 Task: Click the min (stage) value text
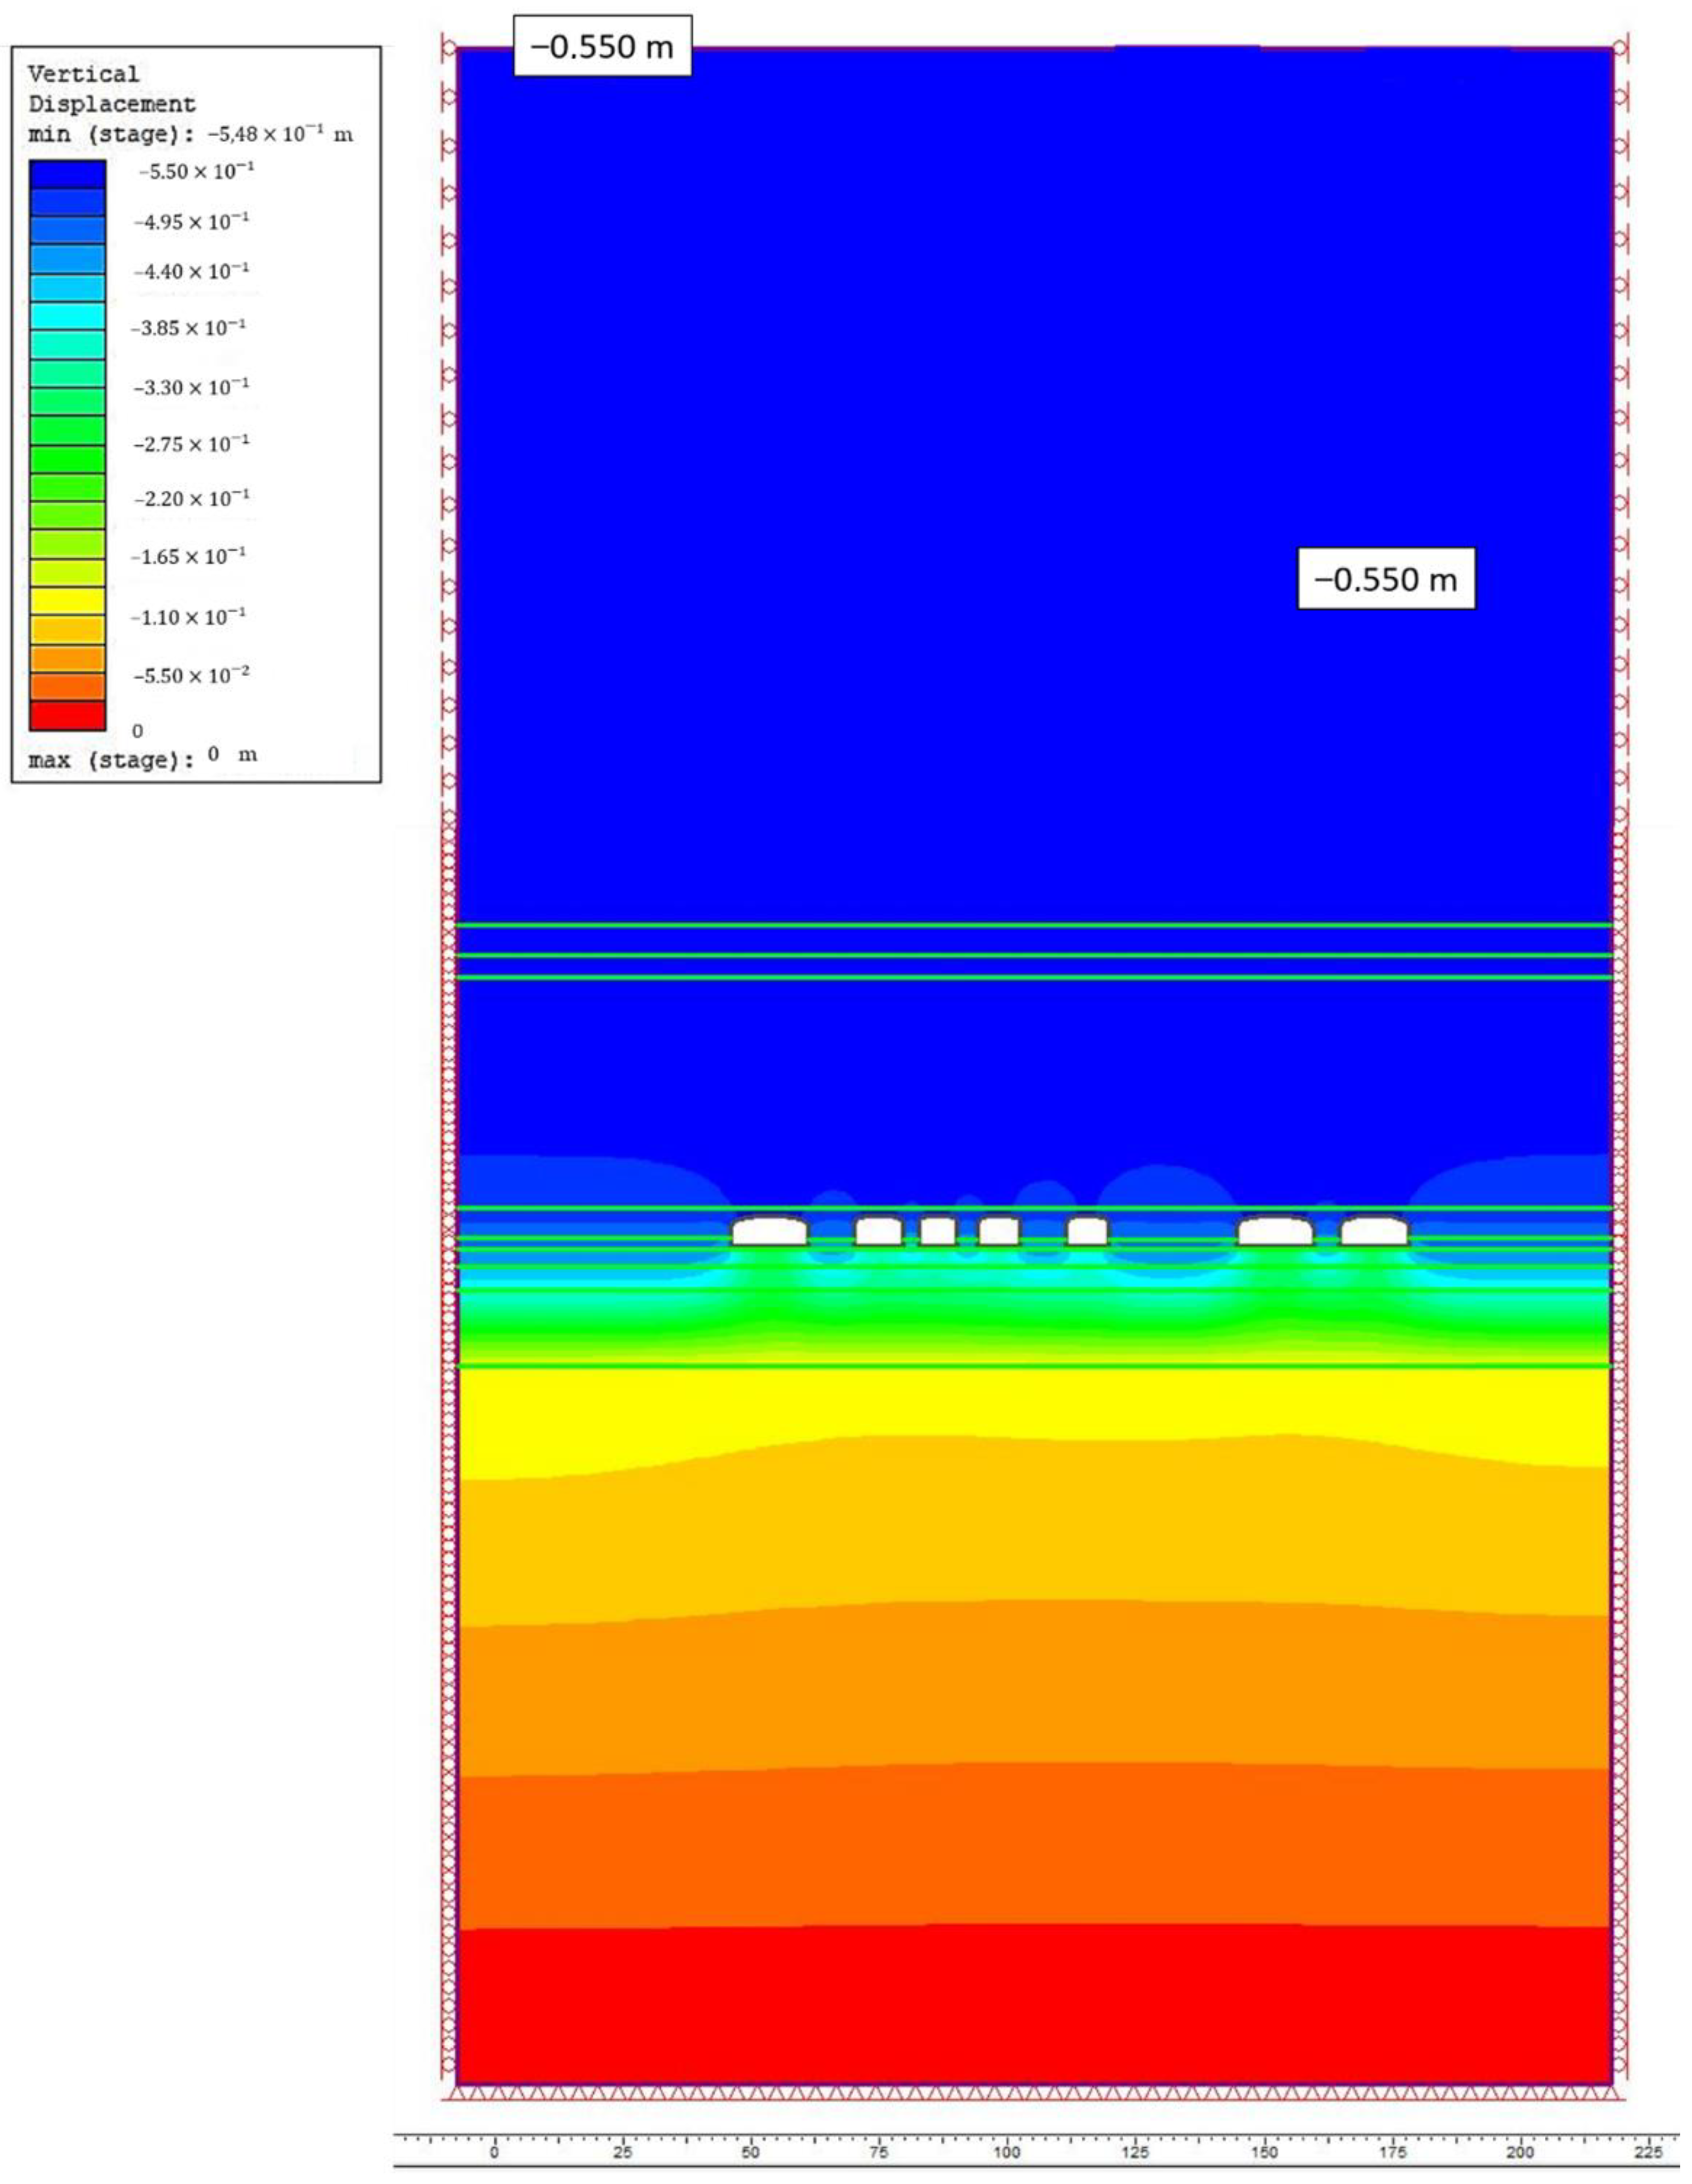pos(280,134)
